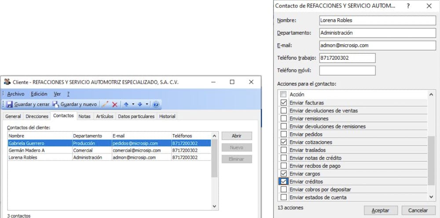Uncheck Enviar créditos checkbox
Image resolution: width=440 pixels, height=218 pixels.
283,182
